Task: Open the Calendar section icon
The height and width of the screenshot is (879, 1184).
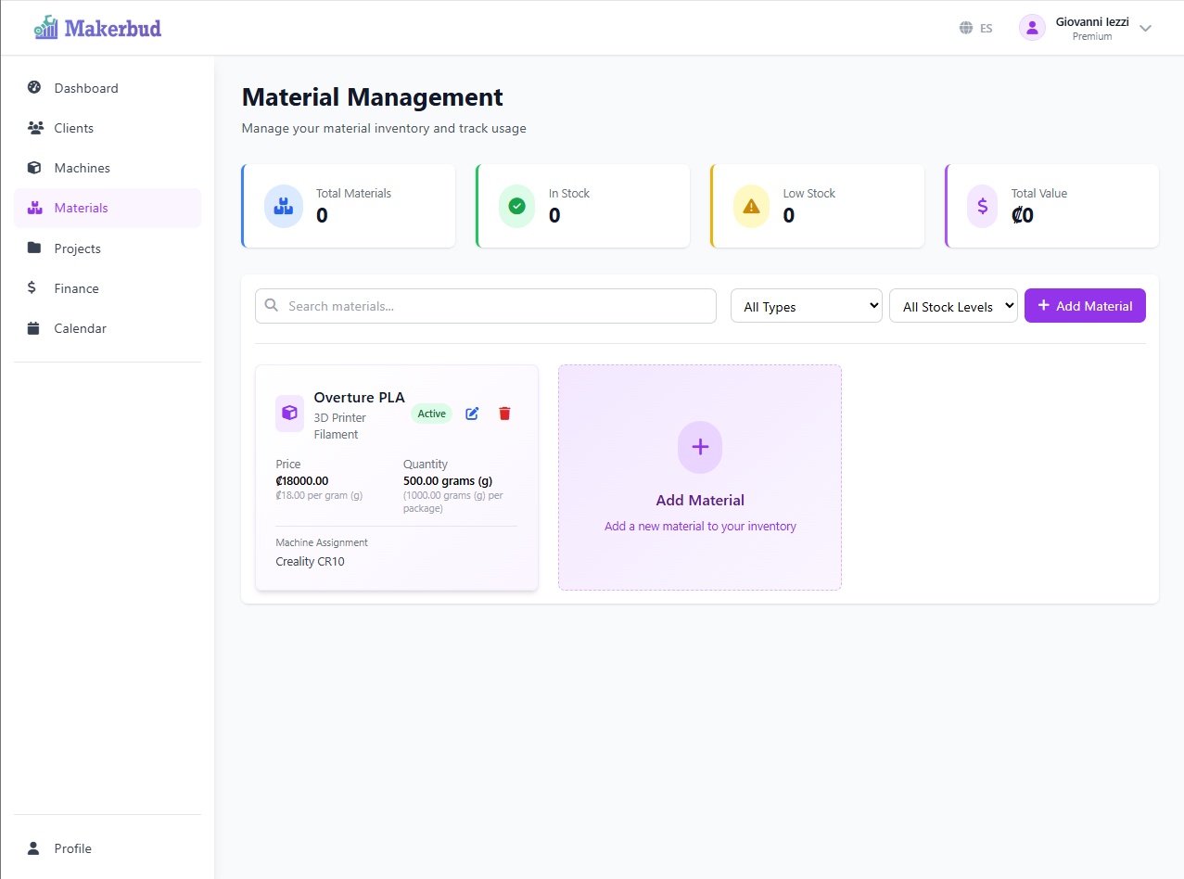Action: 34,327
